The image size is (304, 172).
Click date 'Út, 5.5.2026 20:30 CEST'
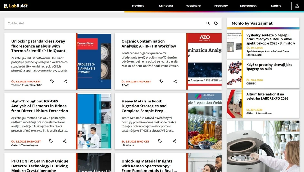point(26,142)
